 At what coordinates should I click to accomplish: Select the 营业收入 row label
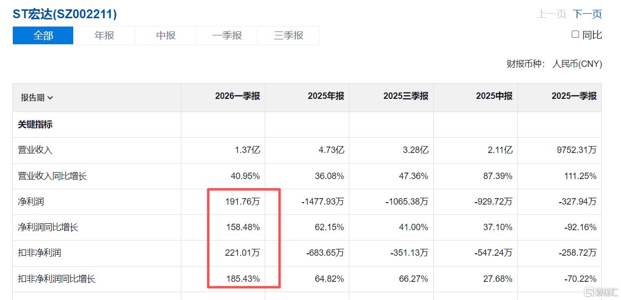point(35,150)
